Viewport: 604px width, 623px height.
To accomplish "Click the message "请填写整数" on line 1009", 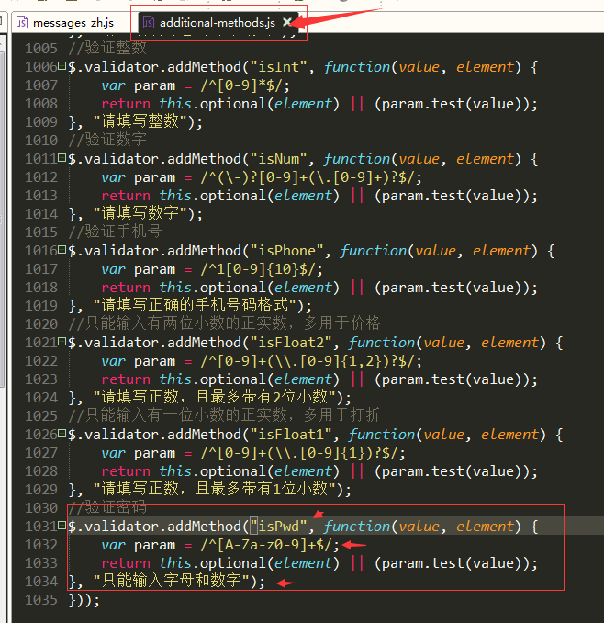I will coord(140,121).
